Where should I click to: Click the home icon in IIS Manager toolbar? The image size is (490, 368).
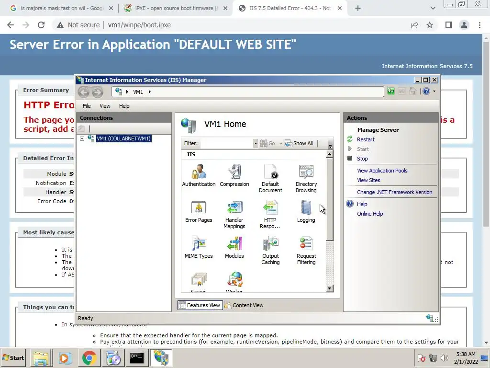413,92
